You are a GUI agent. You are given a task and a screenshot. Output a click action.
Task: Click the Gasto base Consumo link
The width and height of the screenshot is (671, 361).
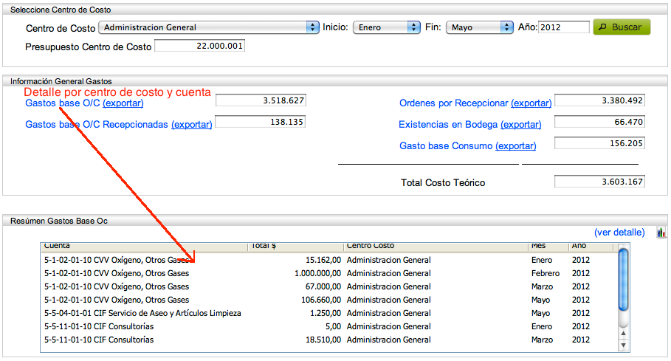tap(446, 146)
